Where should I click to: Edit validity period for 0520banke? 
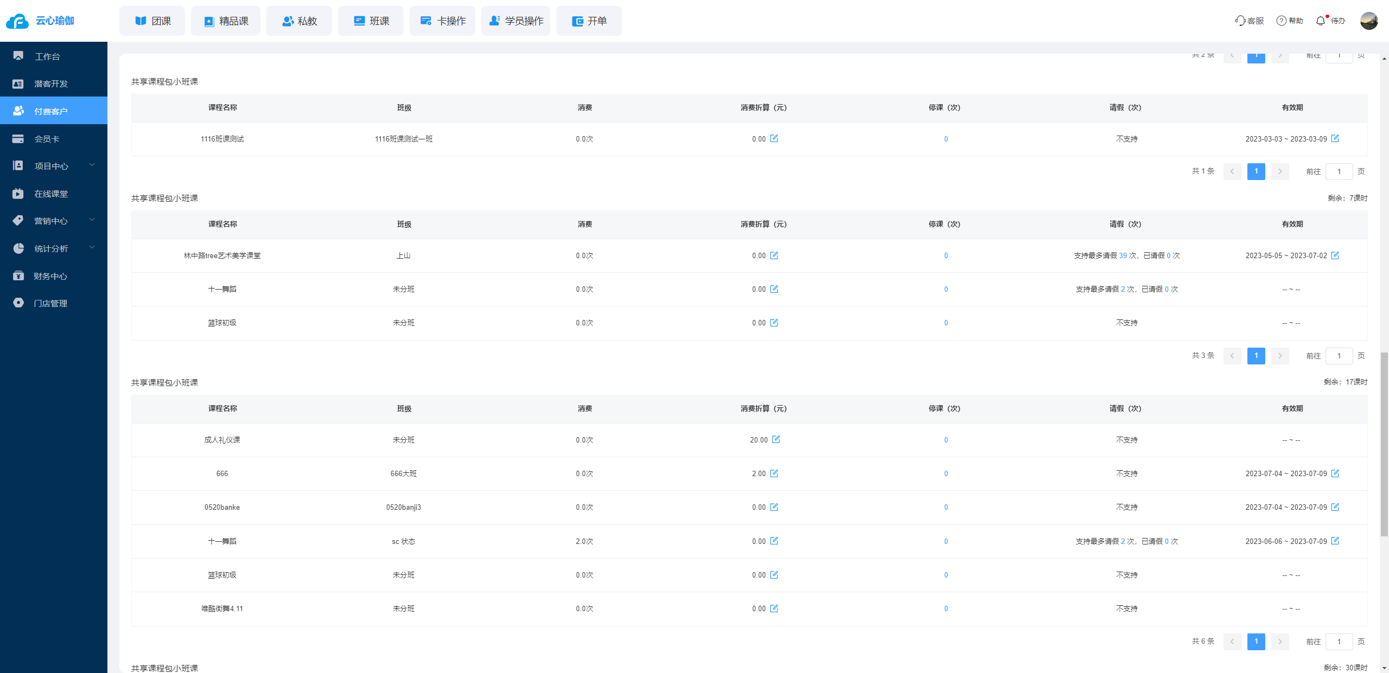1335,507
